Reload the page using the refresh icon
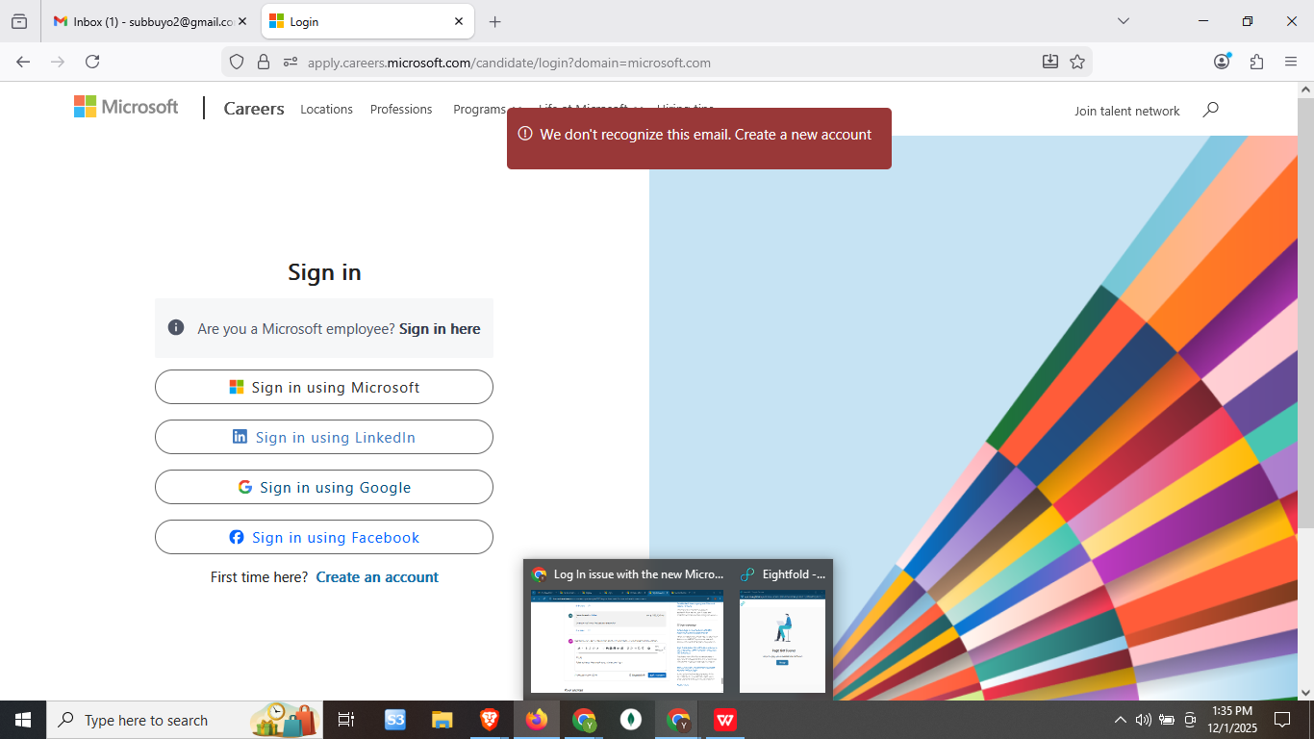This screenshot has width=1314, height=739. click(x=92, y=62)
